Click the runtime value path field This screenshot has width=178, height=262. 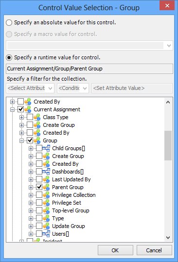[89, 69]
